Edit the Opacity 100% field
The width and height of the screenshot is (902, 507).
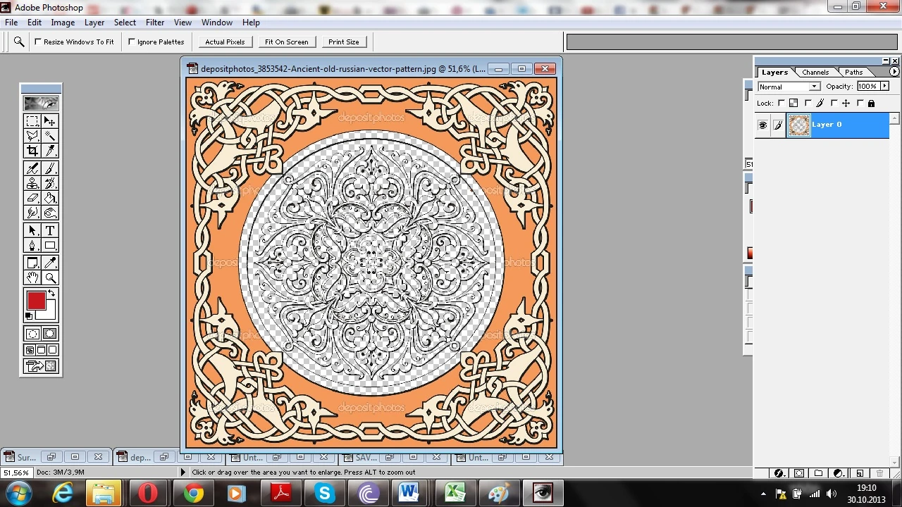867,86
